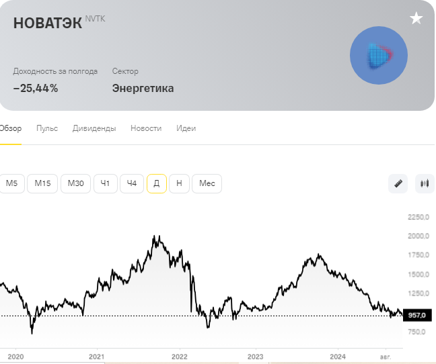The image size is (436, 364).
Task: Select the daily Д timeframe
Action: (157, 183)
